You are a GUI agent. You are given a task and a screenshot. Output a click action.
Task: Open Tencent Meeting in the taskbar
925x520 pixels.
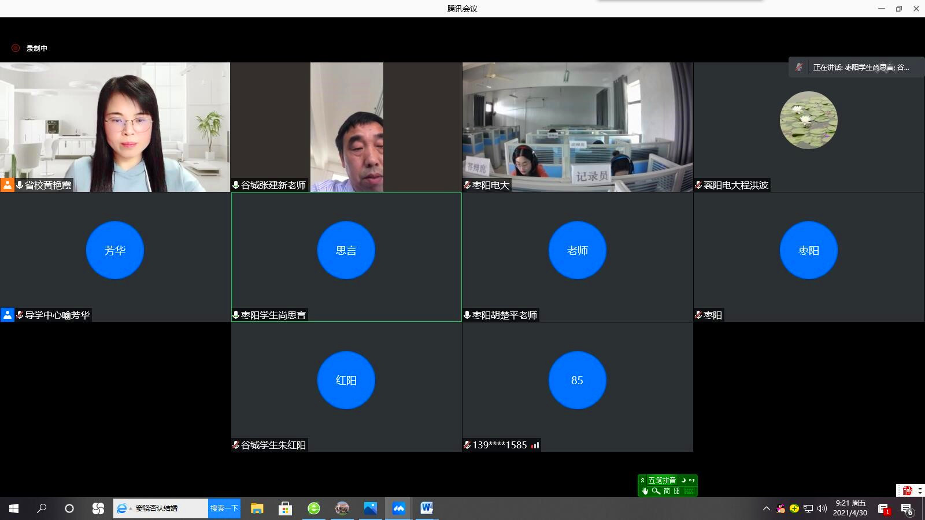coord(398,508)
